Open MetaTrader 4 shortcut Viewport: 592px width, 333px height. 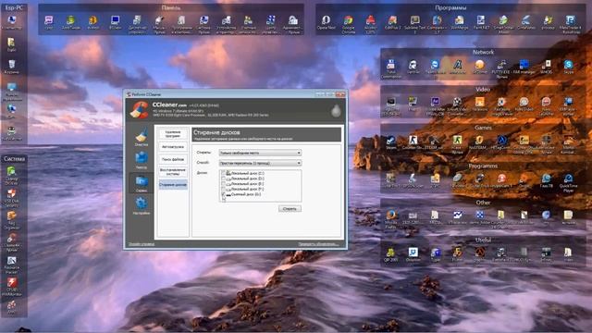(x=570, y=24)
